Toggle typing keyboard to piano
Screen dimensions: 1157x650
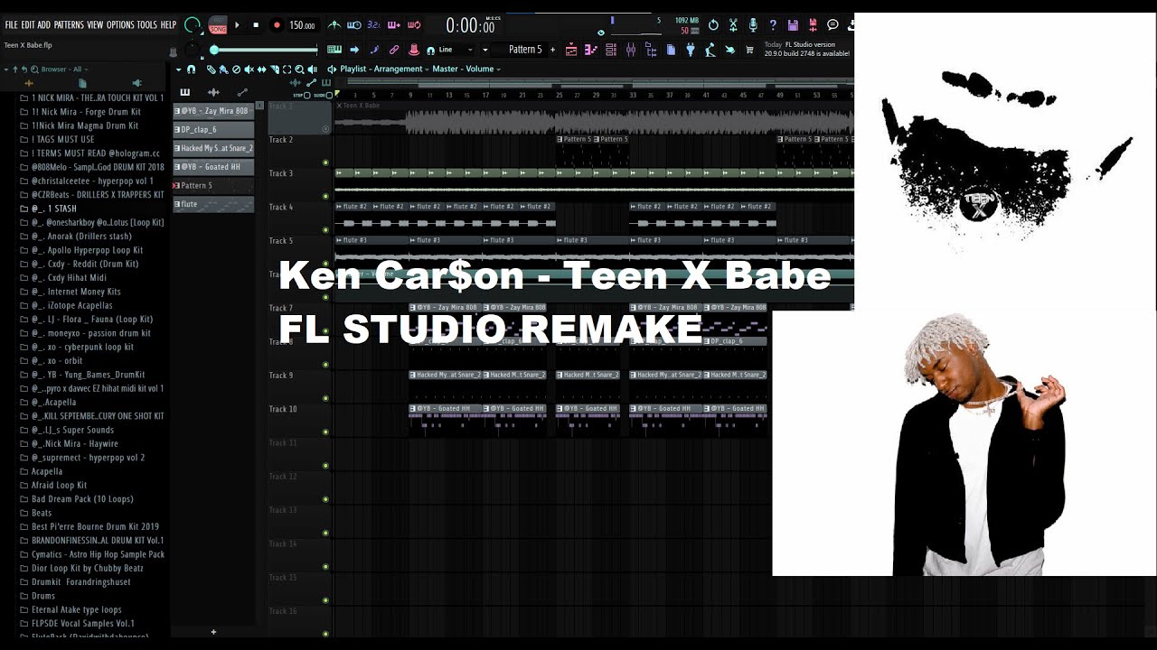coord(334,50)
